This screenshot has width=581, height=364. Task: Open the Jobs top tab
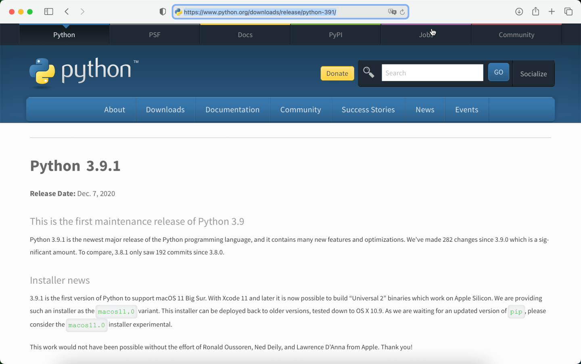click(426, 35)
